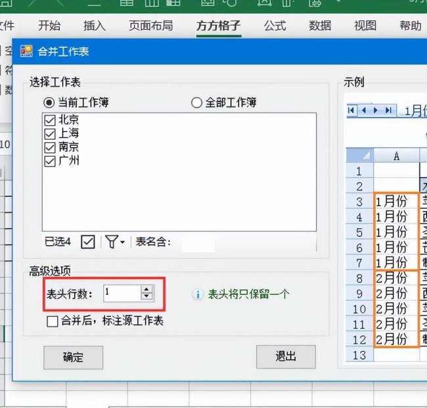Click row header 1 in example grid
Viewport: 427px width, 408px height.
pos(359,171)
